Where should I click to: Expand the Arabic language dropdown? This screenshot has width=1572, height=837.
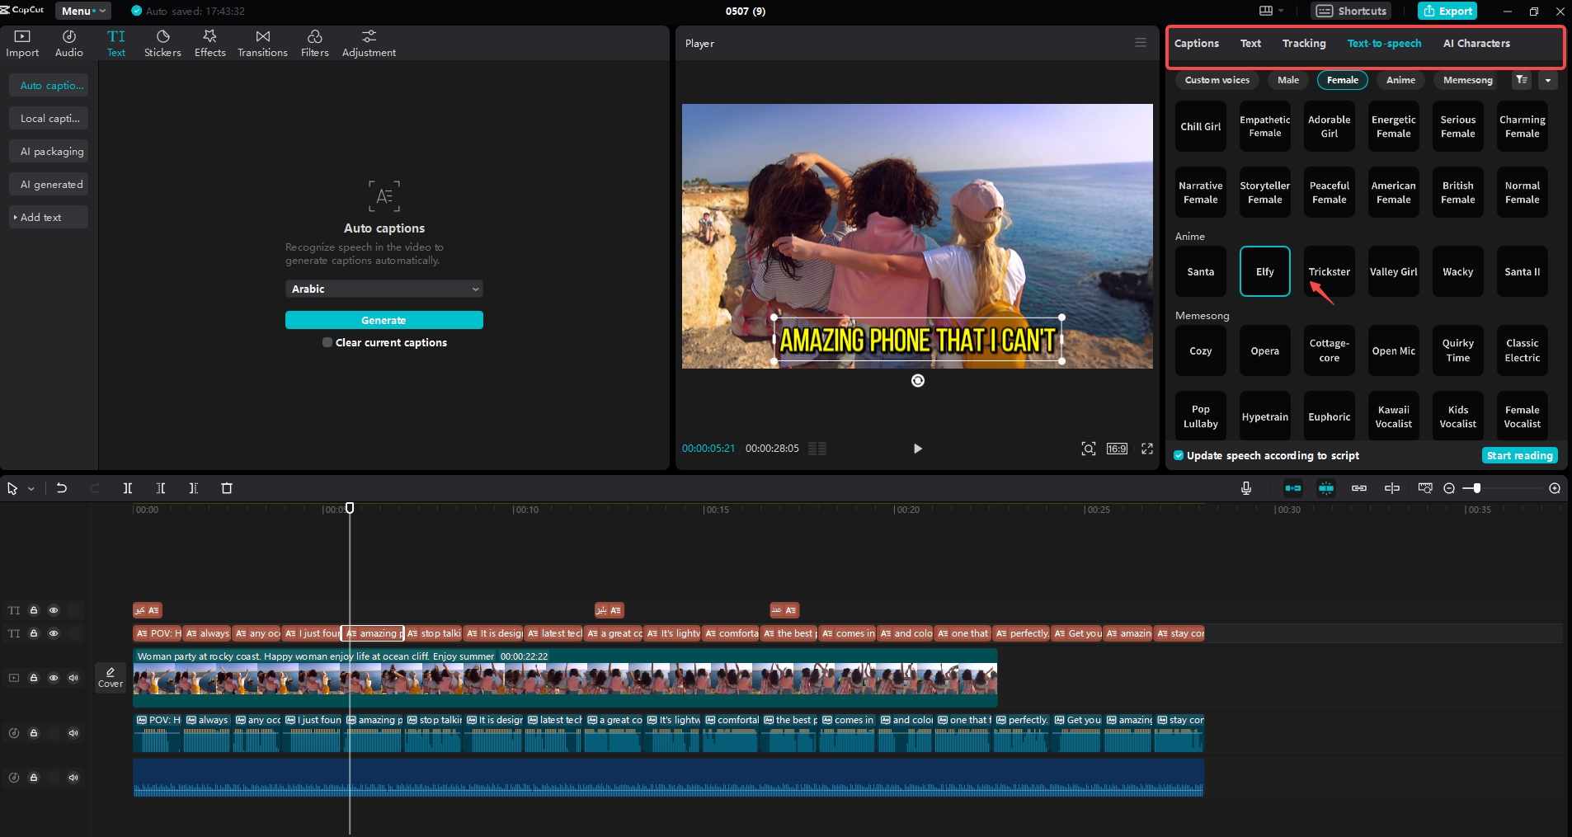tap(384, 289)
